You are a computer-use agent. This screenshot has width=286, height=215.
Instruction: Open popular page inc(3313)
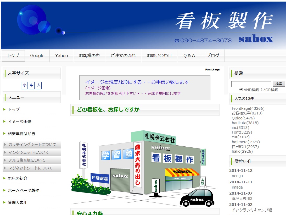tap(240, 128)
